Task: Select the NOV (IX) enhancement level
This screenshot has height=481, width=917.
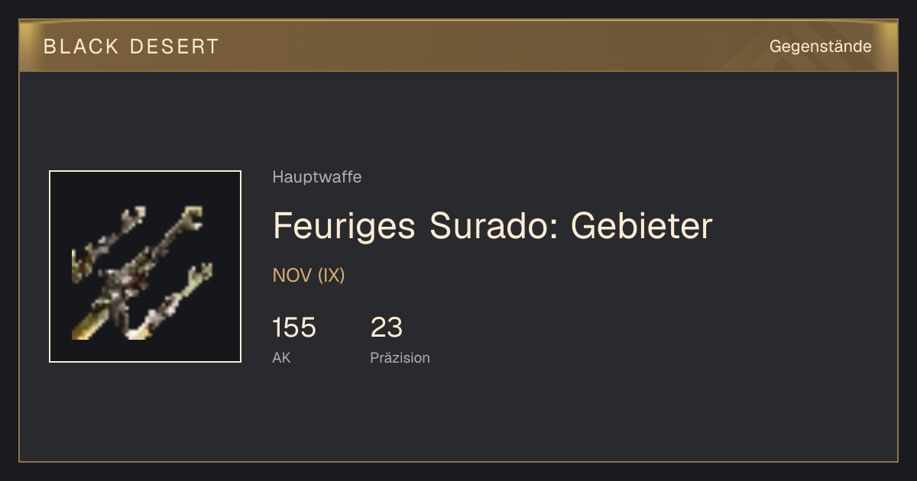Action: [x=309, y=276]
